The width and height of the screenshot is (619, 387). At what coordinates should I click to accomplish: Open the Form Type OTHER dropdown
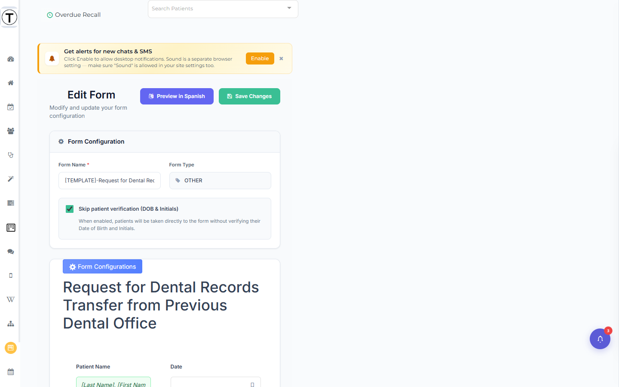tap(220, 181)
